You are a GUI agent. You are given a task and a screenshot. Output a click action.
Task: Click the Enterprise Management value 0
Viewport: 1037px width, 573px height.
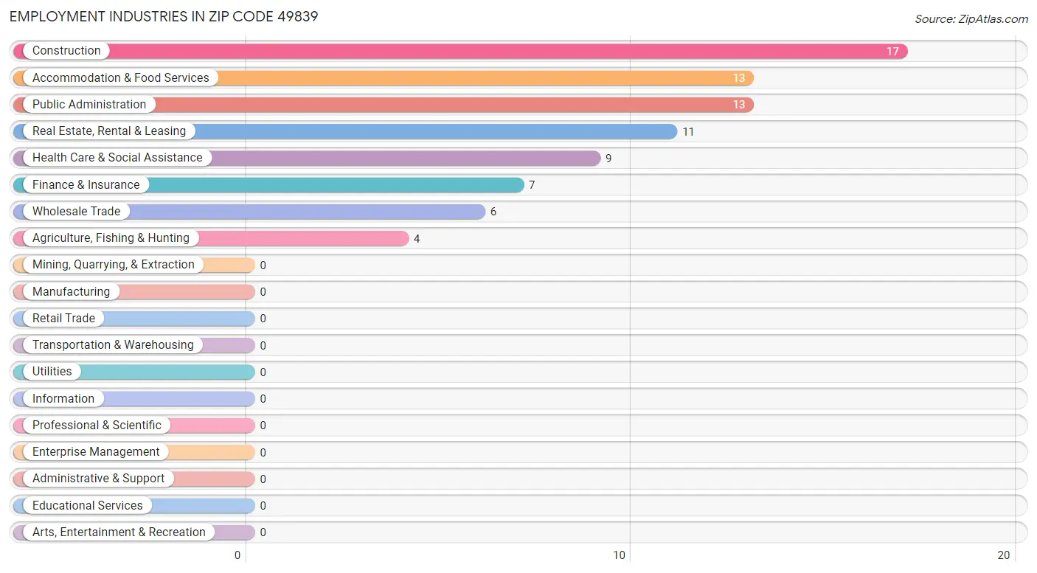(263, 453)
